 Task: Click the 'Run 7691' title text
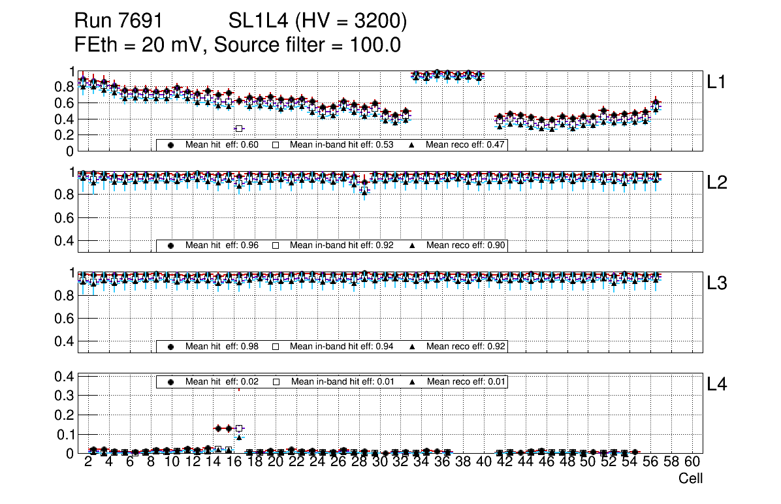click(118, 22)
